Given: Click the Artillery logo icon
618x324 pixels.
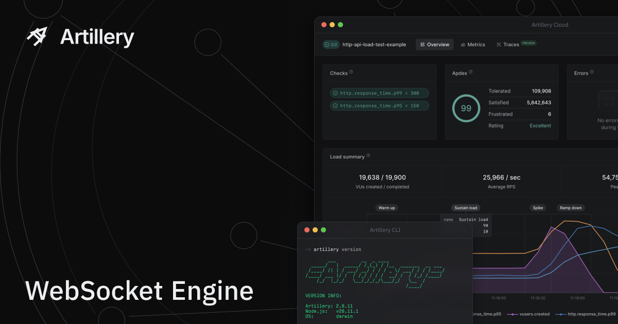Looking at the screenshot, I should click(37, 37).
